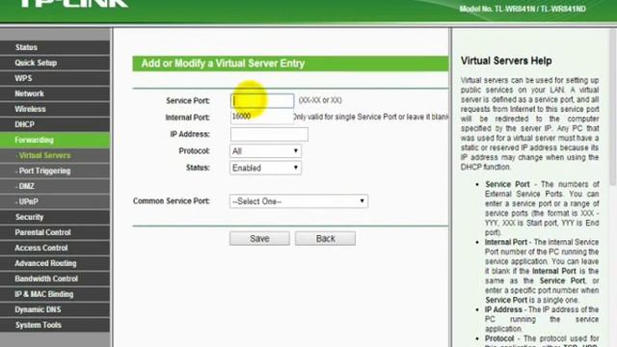Click the 'Common Service Port:' label
The width and height of the screenshot is (617, 347).
(172, 201)
